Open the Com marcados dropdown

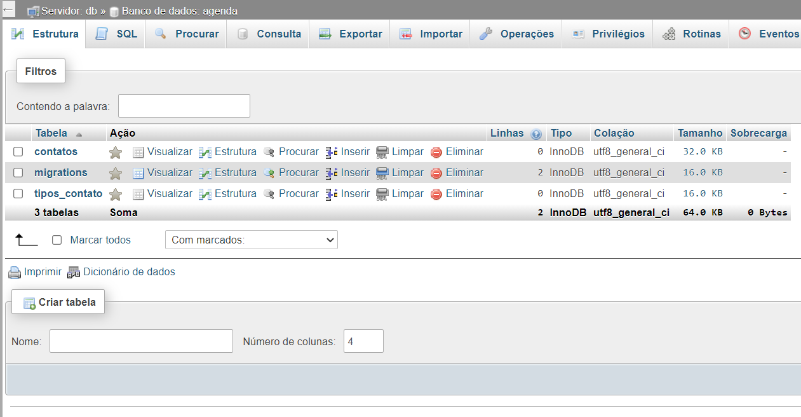click(x=252, y=240)
